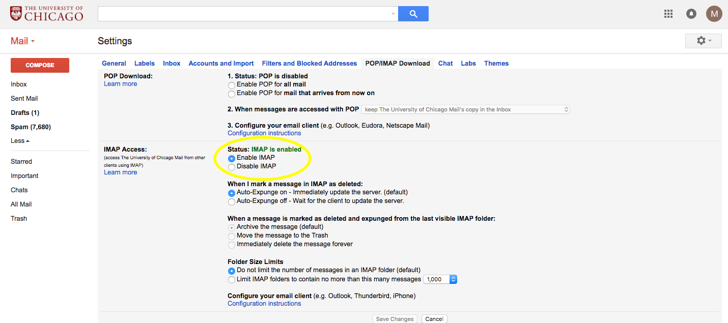Open Drafts (1) folder
This screenshot has height=323, width=728.
25,113
